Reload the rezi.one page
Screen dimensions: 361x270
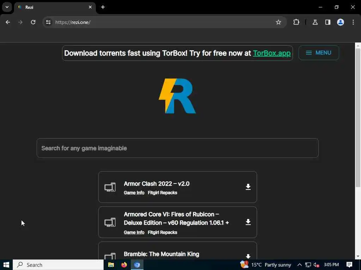click(33, 22)
